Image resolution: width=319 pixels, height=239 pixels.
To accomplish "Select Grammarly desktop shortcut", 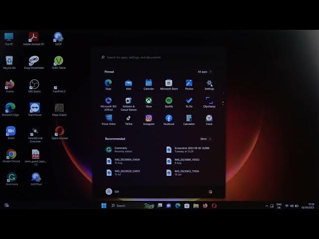I will tap(11, 179).
